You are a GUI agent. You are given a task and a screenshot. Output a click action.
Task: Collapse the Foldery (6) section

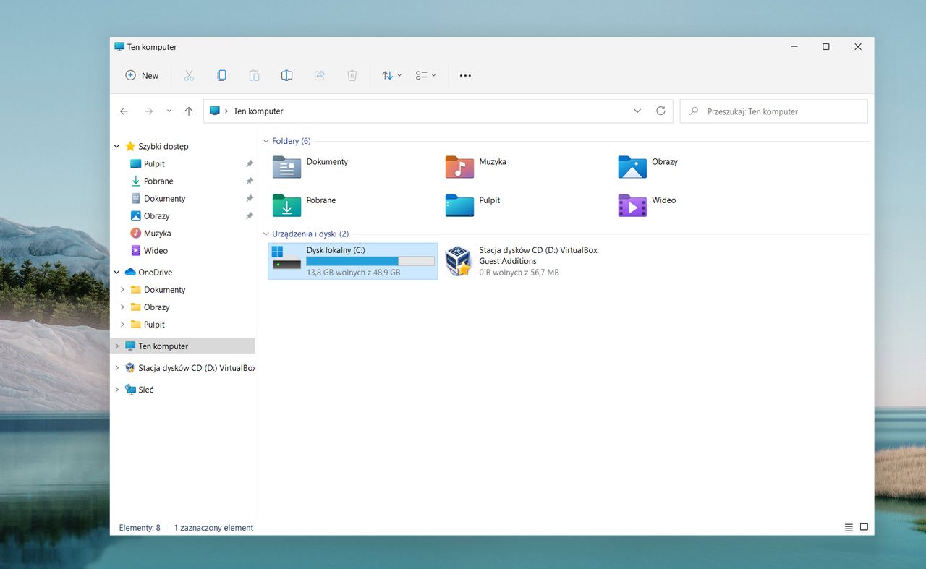tap(266, 140)
